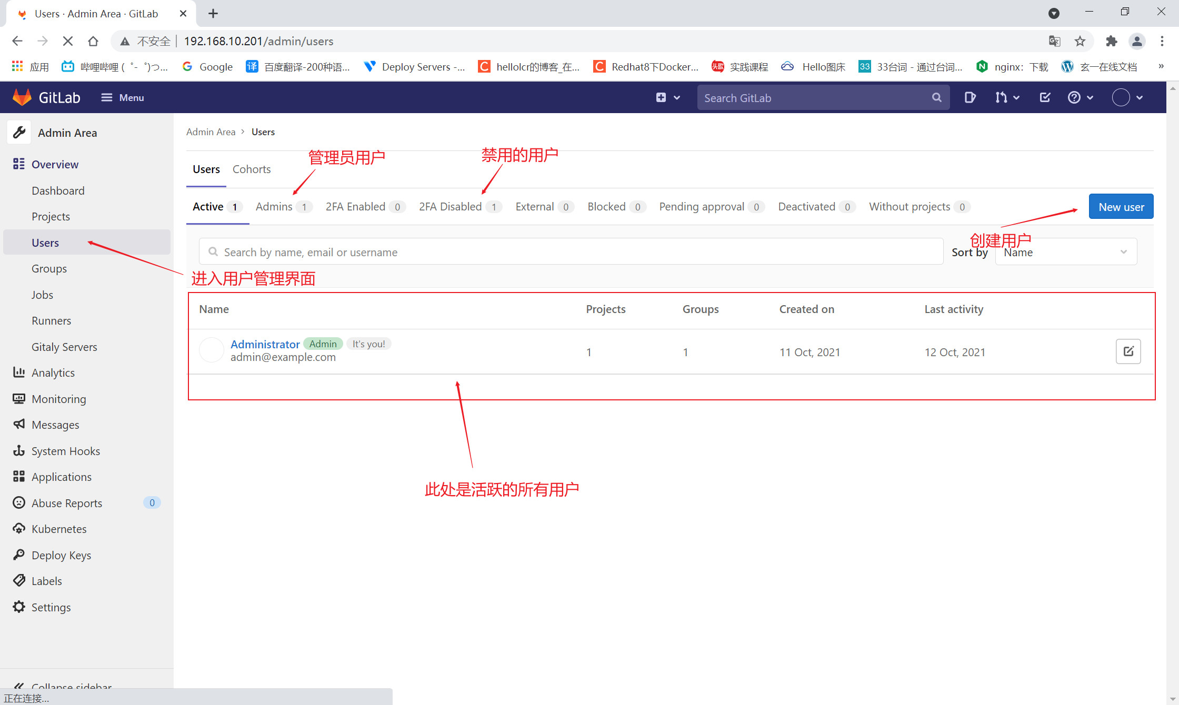Click the user search input field

click(x=571, y=252)
